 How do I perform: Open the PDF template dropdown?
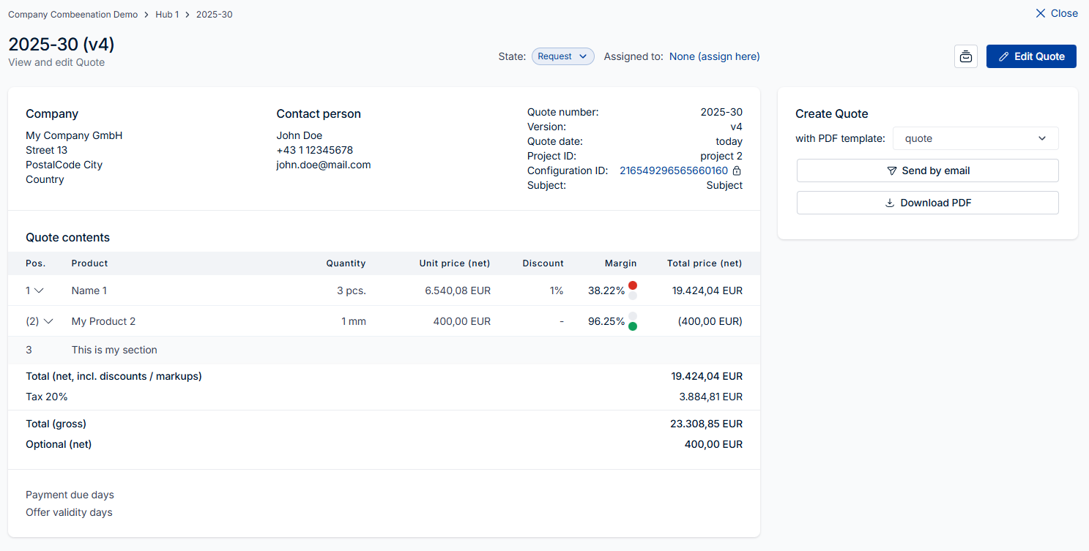pos(975,138)
